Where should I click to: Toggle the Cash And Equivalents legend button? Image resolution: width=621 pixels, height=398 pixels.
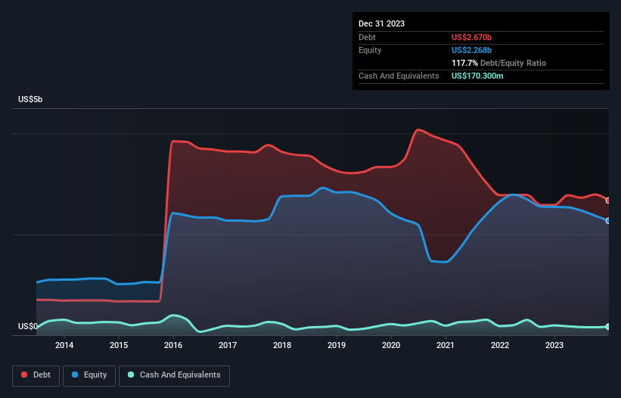click(x=174, y=375)
